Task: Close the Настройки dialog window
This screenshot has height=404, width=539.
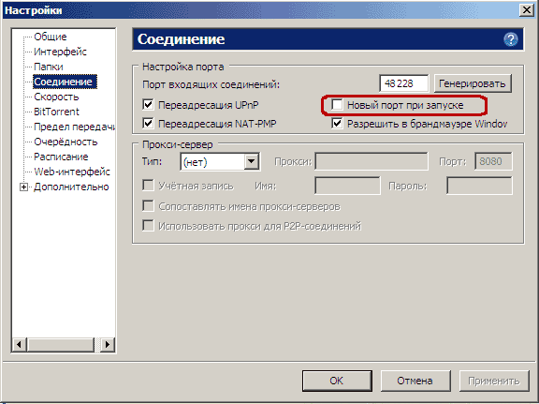Action: 526,10
